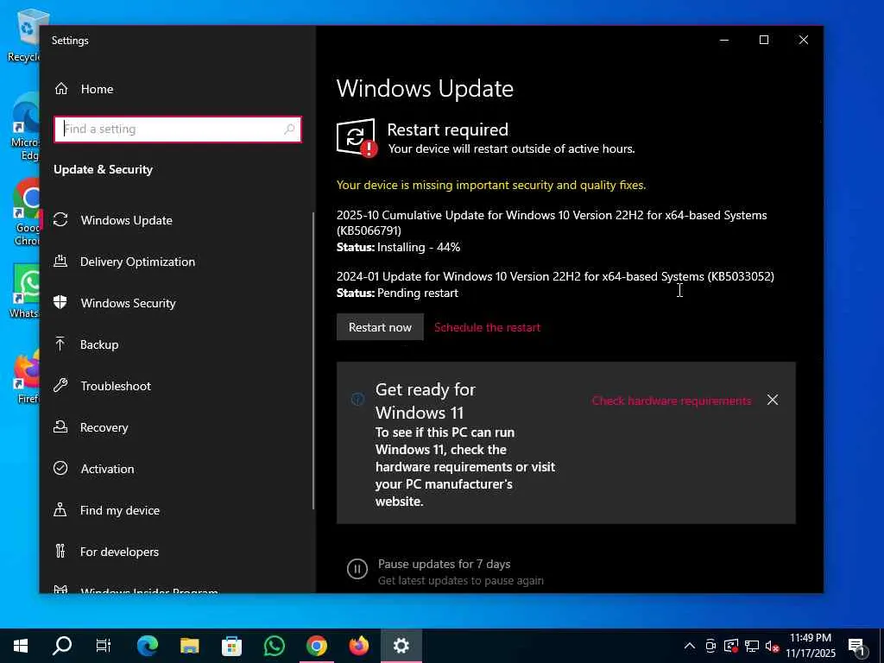Click the network tray icon
This screenshot has width=884, height=663.
[752, 646]
